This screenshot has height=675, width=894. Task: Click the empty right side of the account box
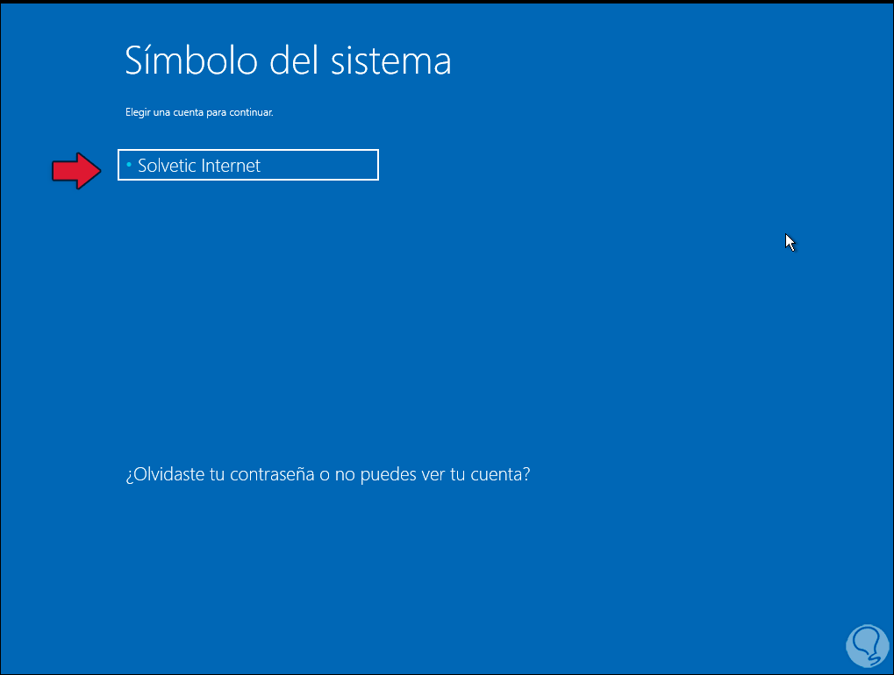333,165
